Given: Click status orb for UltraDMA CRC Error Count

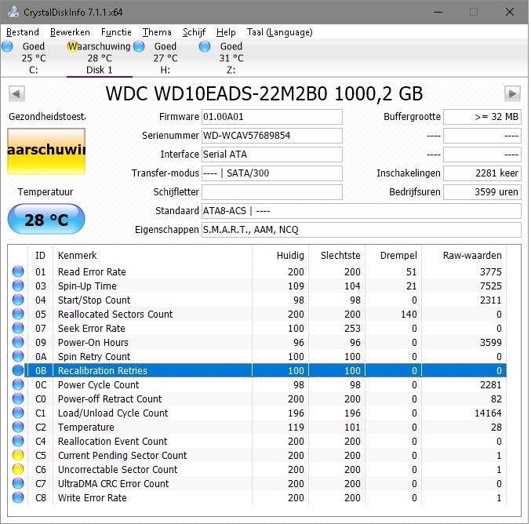Looking at the screenshot, I should 18,483.
